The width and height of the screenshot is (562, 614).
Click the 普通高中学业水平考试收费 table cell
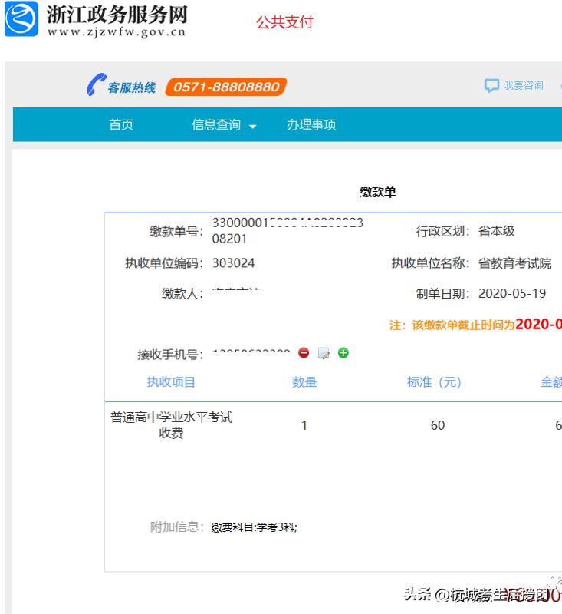[171, 425]
